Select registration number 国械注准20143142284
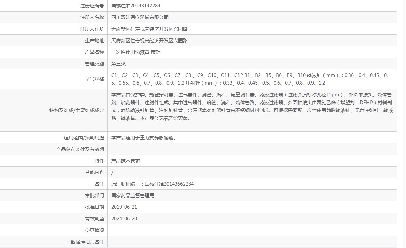Screen dimensions: 406x248 coord(136,6)
